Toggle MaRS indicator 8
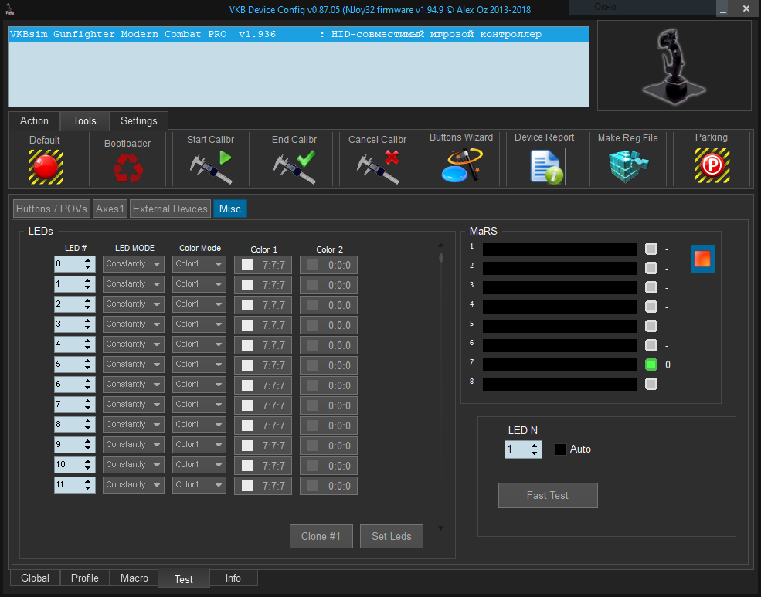 [x=651, y=384]
